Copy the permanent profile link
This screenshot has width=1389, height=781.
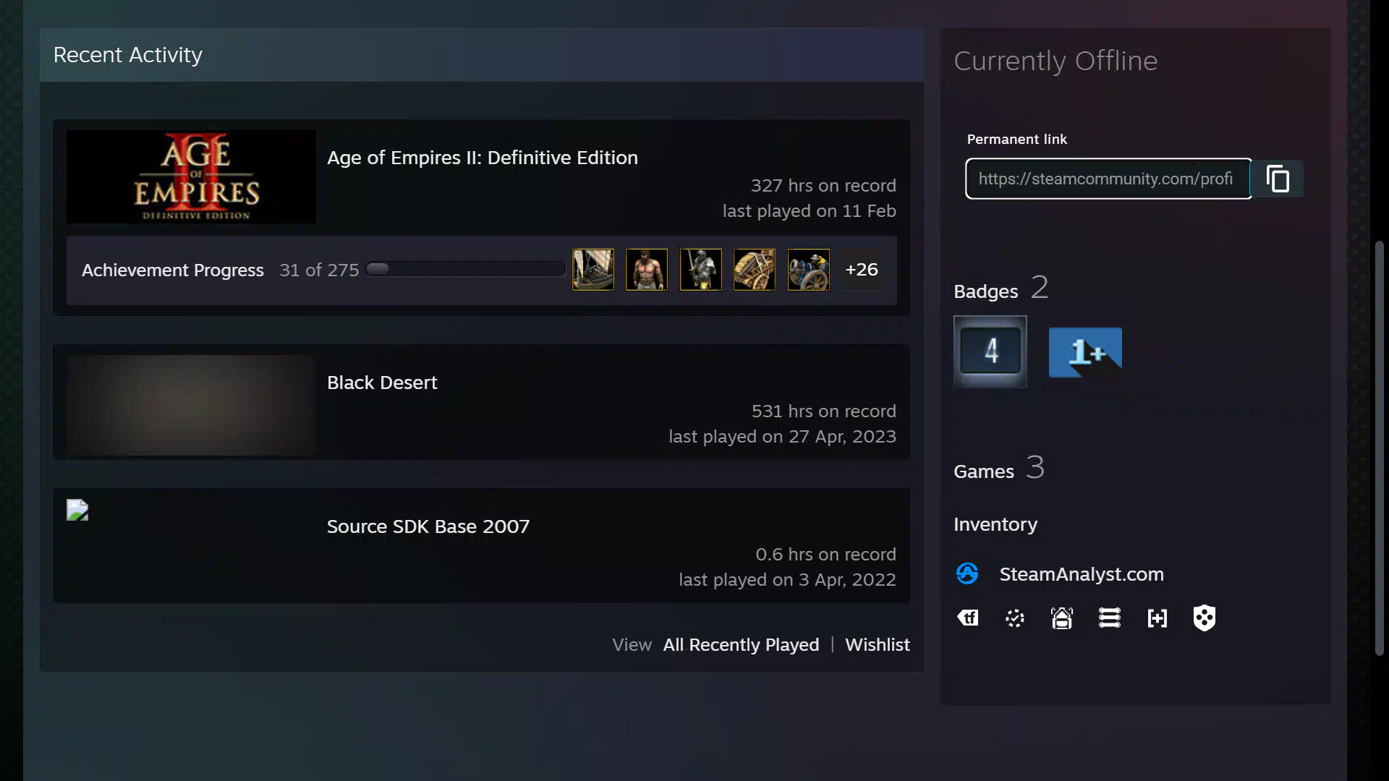point(1278,179)
